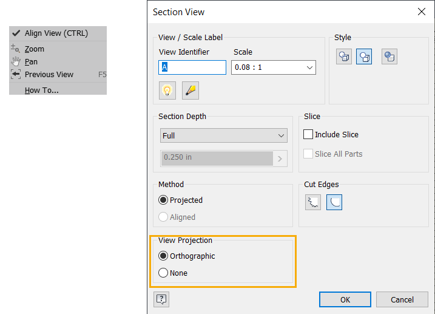This screenshot has width=435, height=314.
Task: Expand the Section Depth Full dropdown
Action: click(223, 135)
